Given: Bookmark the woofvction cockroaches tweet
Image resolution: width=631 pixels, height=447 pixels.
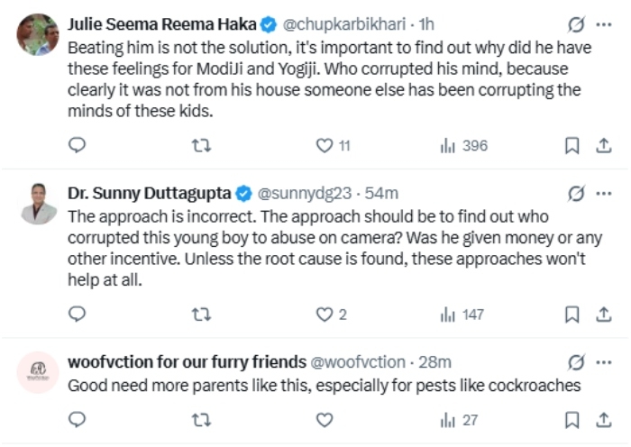Looking at the screenshot, I should coord(572,420).
